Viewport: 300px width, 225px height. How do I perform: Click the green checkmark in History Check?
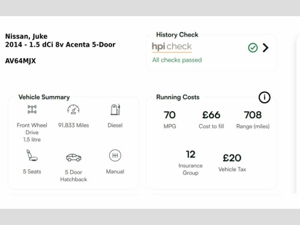tap(253, 48)
